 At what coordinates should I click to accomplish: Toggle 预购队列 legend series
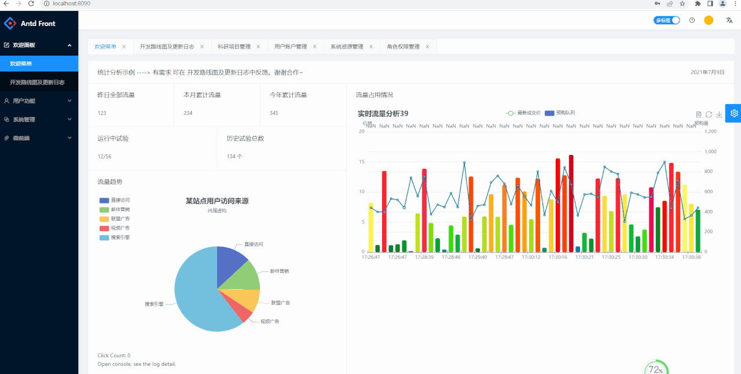[x=560, y=113]
